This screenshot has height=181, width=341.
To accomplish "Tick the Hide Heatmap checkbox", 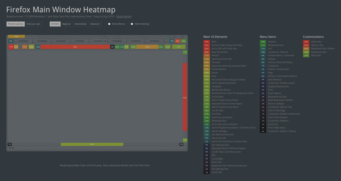I will pyautogui.click(x=132, y=24).
